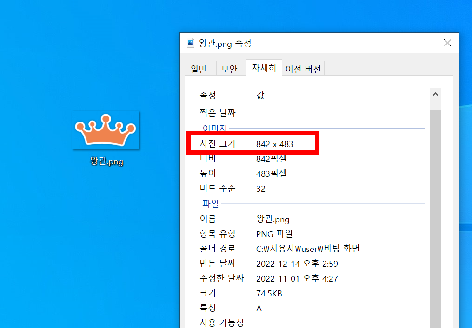This screenshot has width=472, height=328.
Task: Click the 2022-12-14 오후 2:59 value
Action: (x=297, y=264)
